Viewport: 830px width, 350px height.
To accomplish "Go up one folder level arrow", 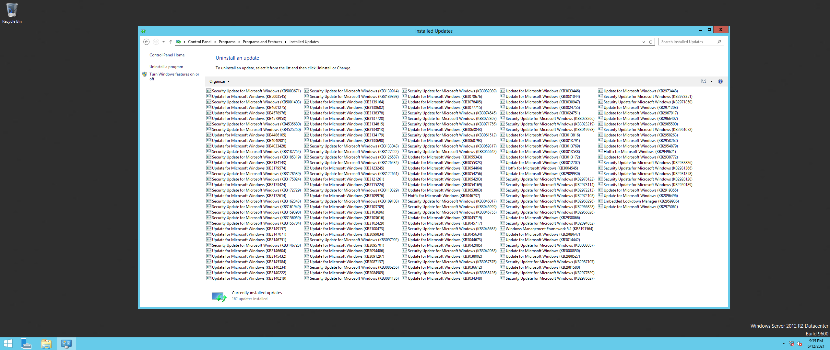I will [171, 42].
